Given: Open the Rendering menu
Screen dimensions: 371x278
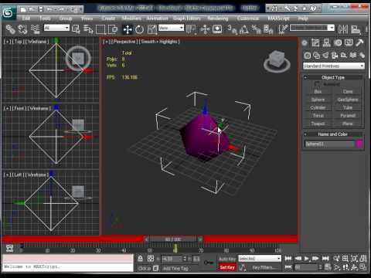Looking at the screenshot, I should coord(218,19).
